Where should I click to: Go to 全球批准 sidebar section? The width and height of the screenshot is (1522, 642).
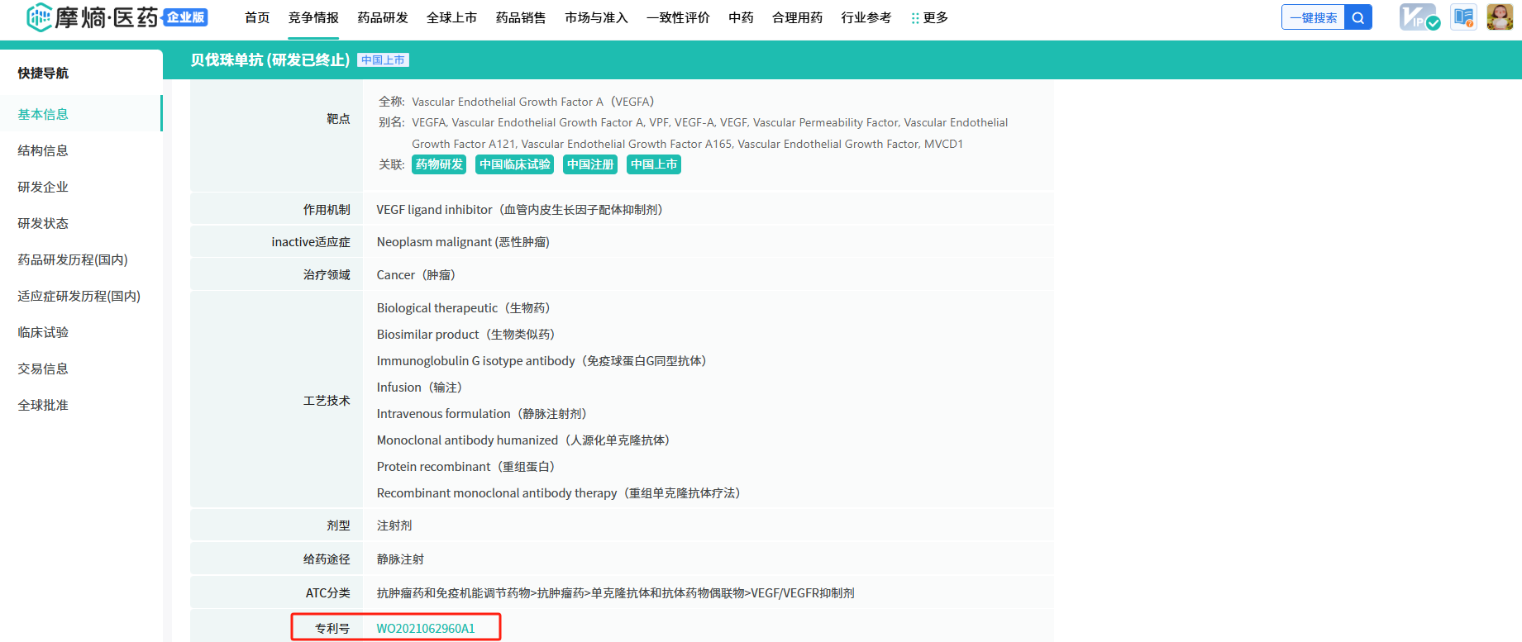pos(43,405)
